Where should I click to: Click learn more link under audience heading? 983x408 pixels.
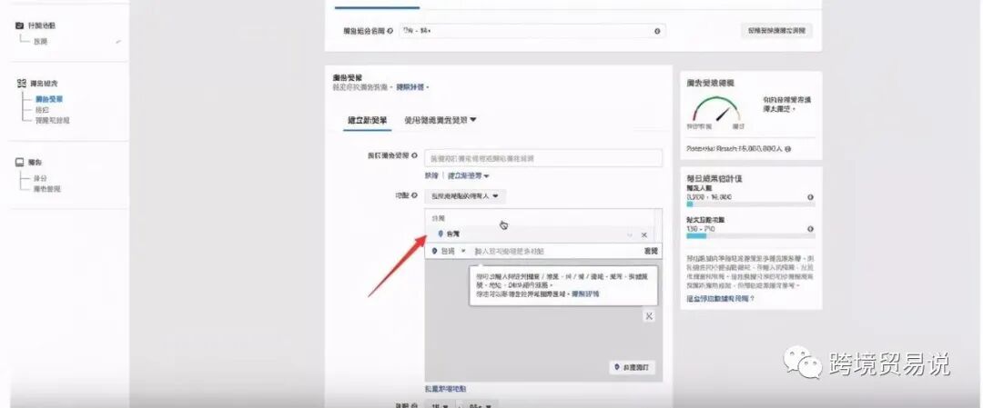pyautogui.click(x=410, y=87)
